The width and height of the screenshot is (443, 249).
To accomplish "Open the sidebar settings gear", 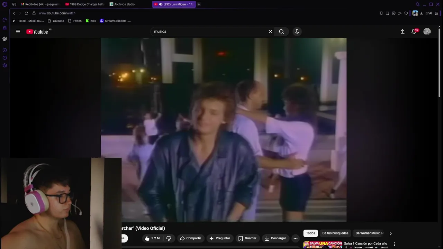I will coord(5,65).
